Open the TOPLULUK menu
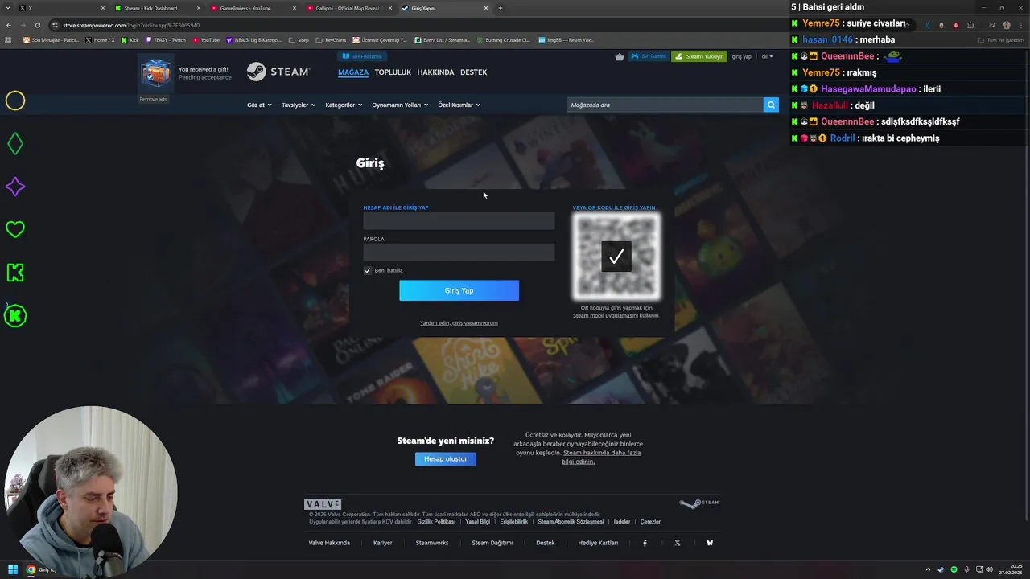 393,72
